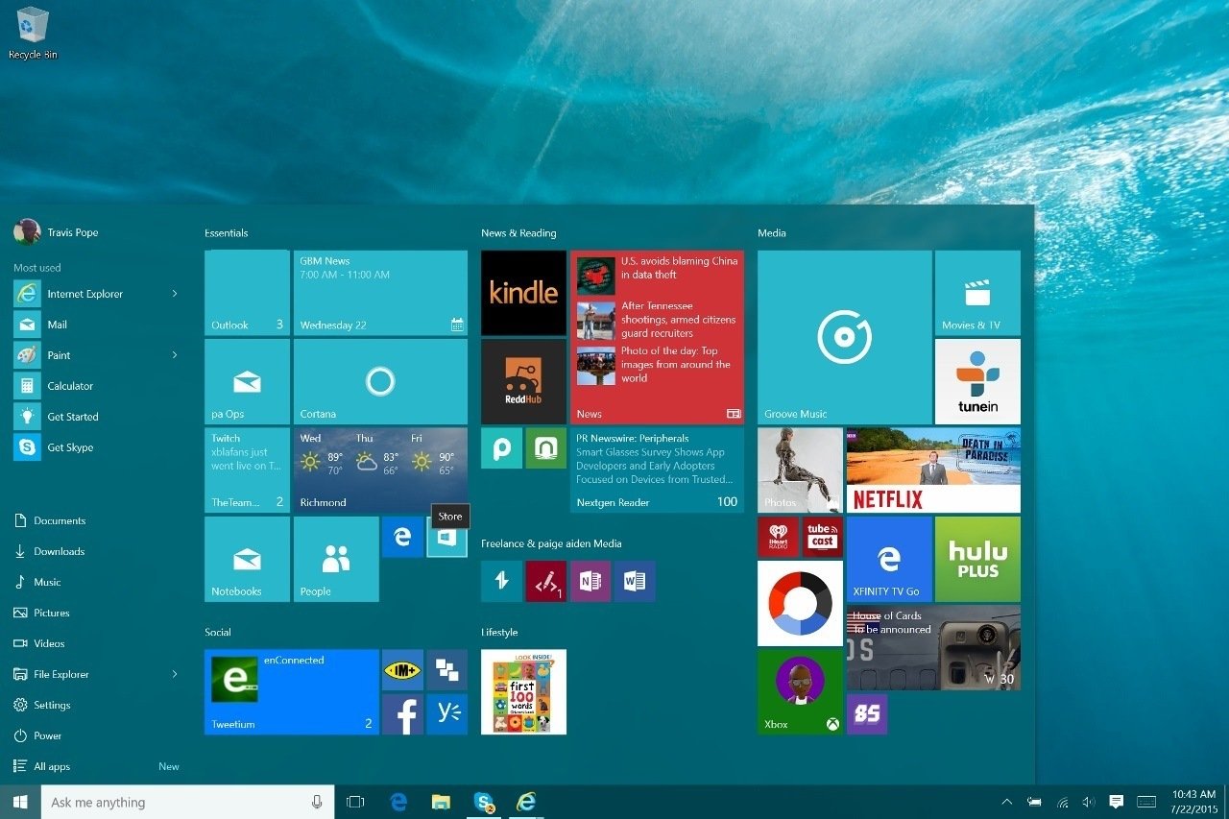Open File Explorer from taskbar
Image resolution: width=1229 pixels, height=819 pixels.
point(441,802)
